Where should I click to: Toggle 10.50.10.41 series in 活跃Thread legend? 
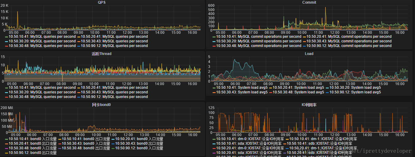40,87
